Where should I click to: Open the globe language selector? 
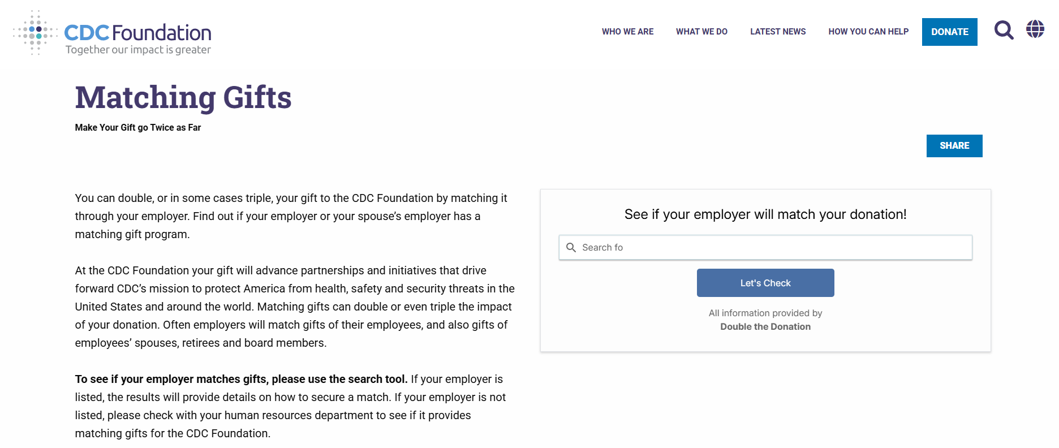[x=1035, y=29]
